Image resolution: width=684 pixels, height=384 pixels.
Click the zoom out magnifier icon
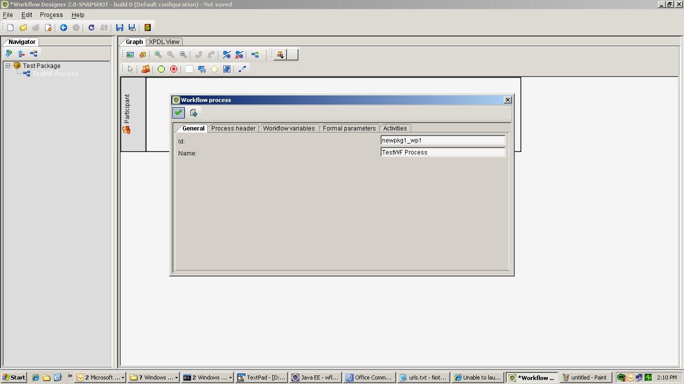[183, 54]
